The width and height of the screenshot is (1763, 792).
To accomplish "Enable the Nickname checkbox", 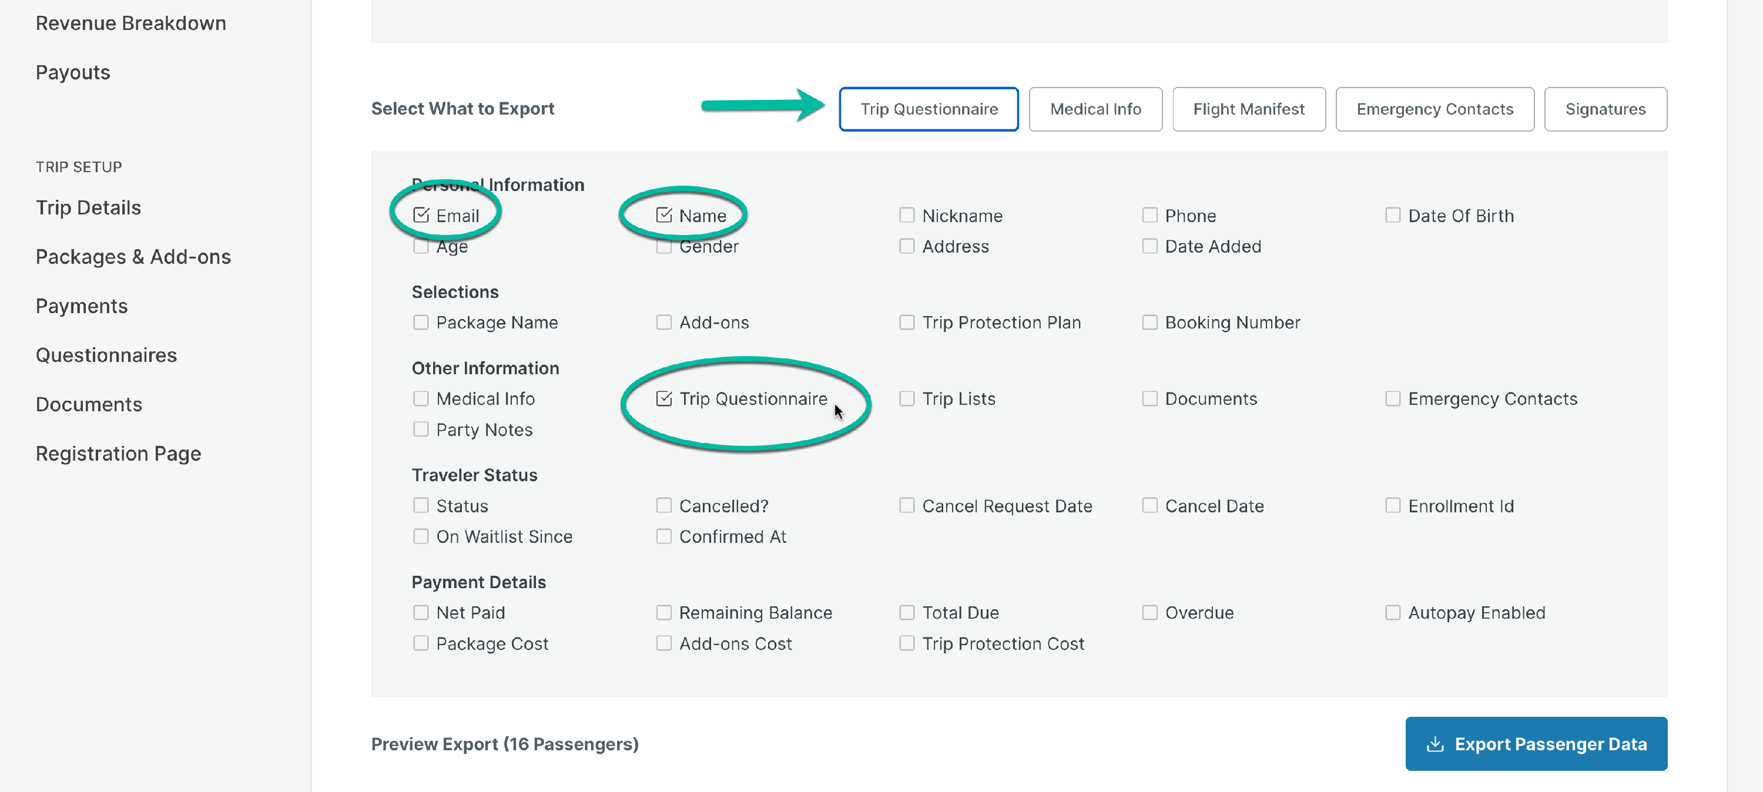I will click(907, 215).
